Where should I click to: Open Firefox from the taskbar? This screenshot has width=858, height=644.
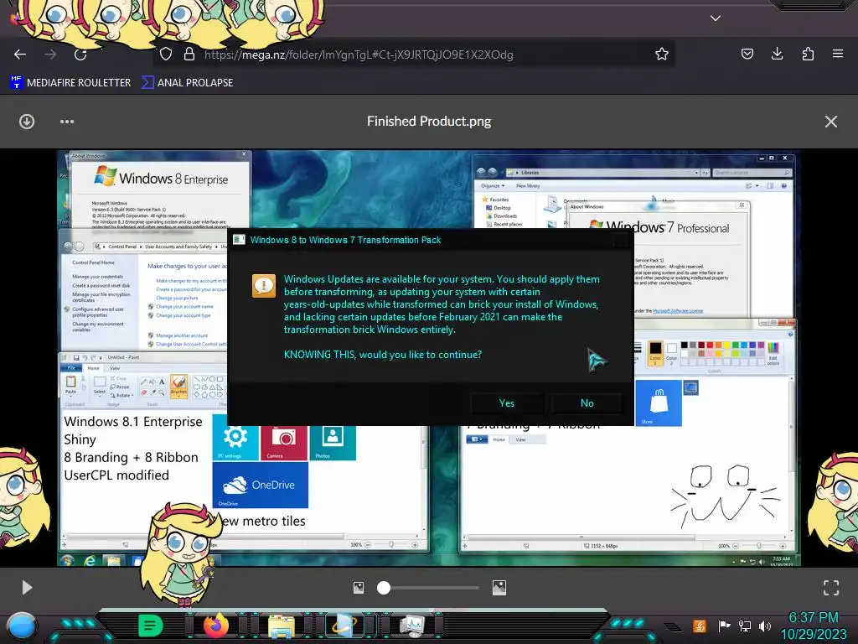(x=216, y=626)
